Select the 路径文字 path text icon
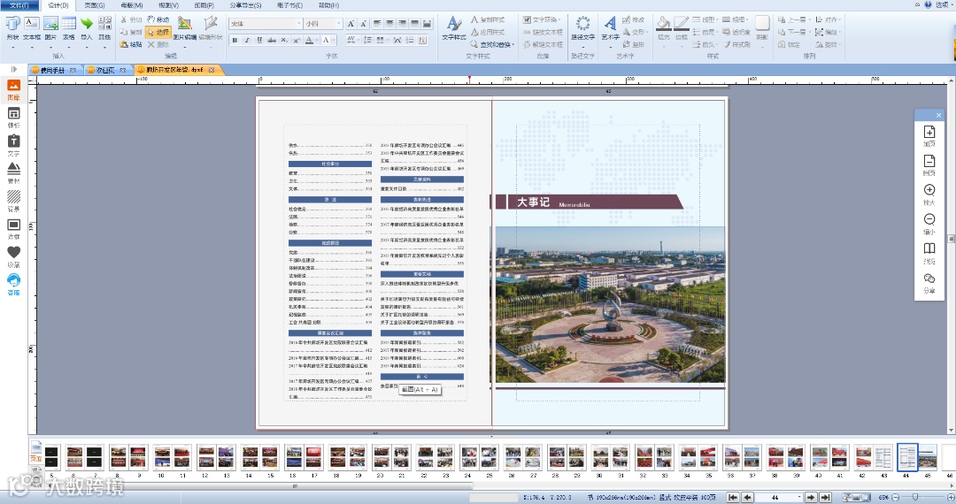This screenshot has width=956, height=504. (582, 28)
